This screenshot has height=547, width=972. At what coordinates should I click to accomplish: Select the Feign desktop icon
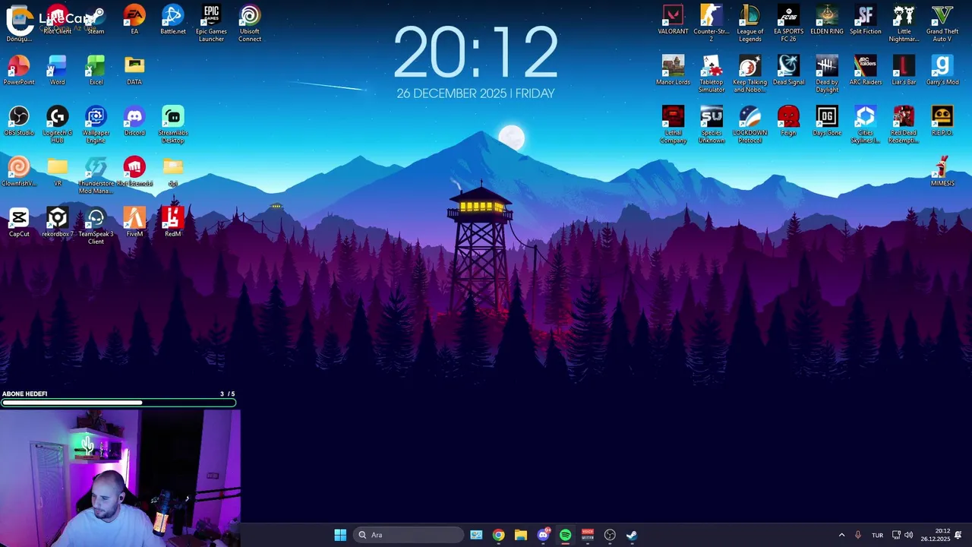tap(788, 121)
